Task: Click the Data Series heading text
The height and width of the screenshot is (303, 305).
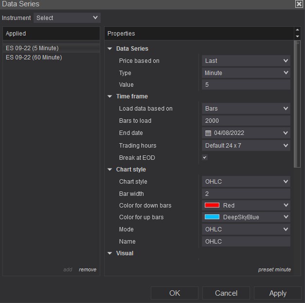Action: coord(132,49)
